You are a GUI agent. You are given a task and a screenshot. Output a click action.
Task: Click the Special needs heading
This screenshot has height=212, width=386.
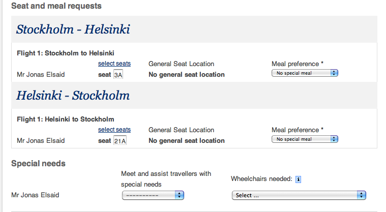point(38,164)
